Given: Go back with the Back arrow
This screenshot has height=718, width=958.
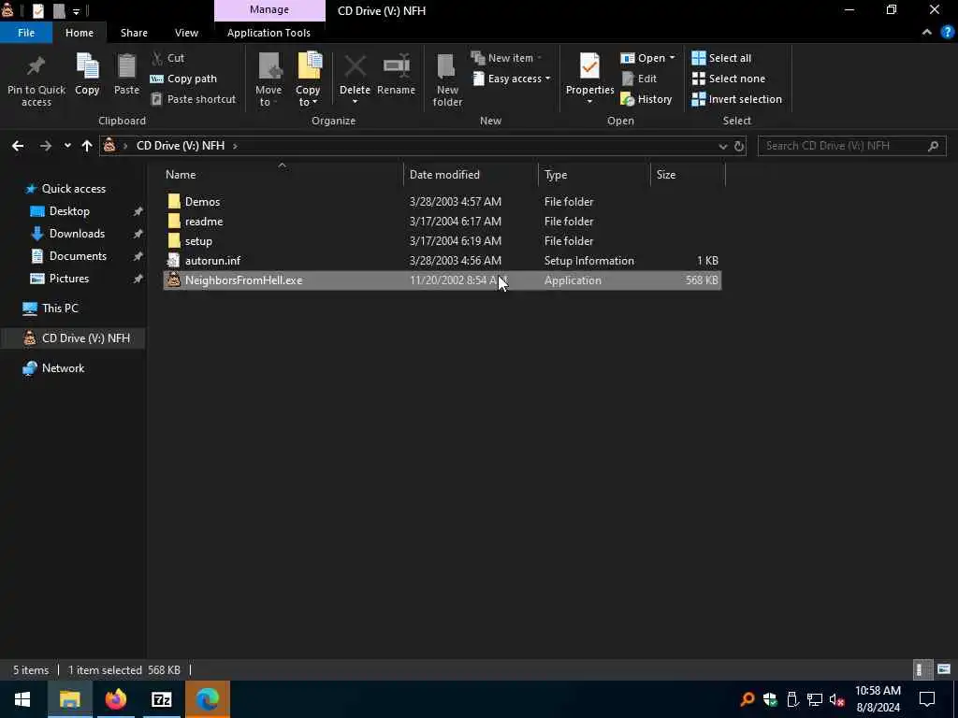Looking at the screenshot, I should pyautogui.click(x=18, y=146).
